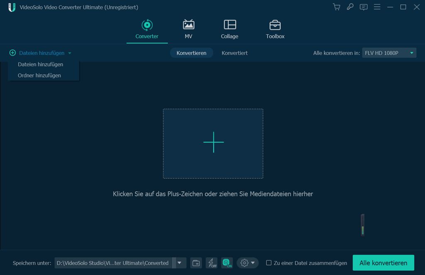Open the feedback message icon
Image resolution: width=425 pixels, height=275 pixels.
(x=364, y=7)
